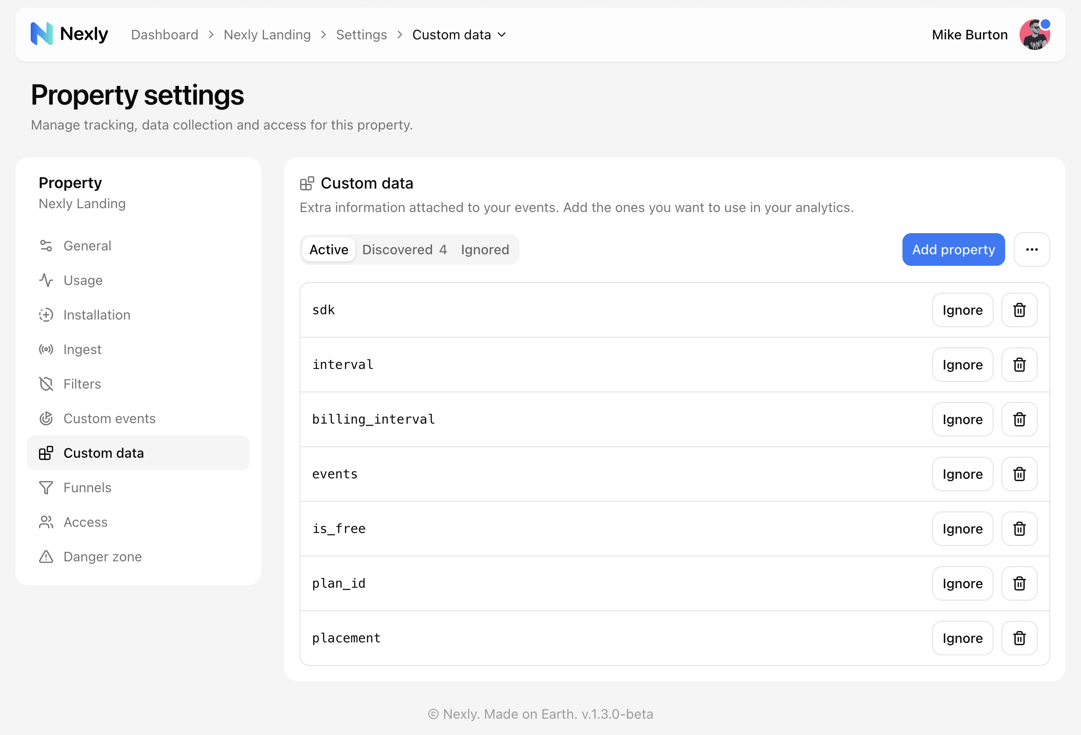Click the Nexly brand name text
Screen dimensions: 1081x735
click(84, 34)
